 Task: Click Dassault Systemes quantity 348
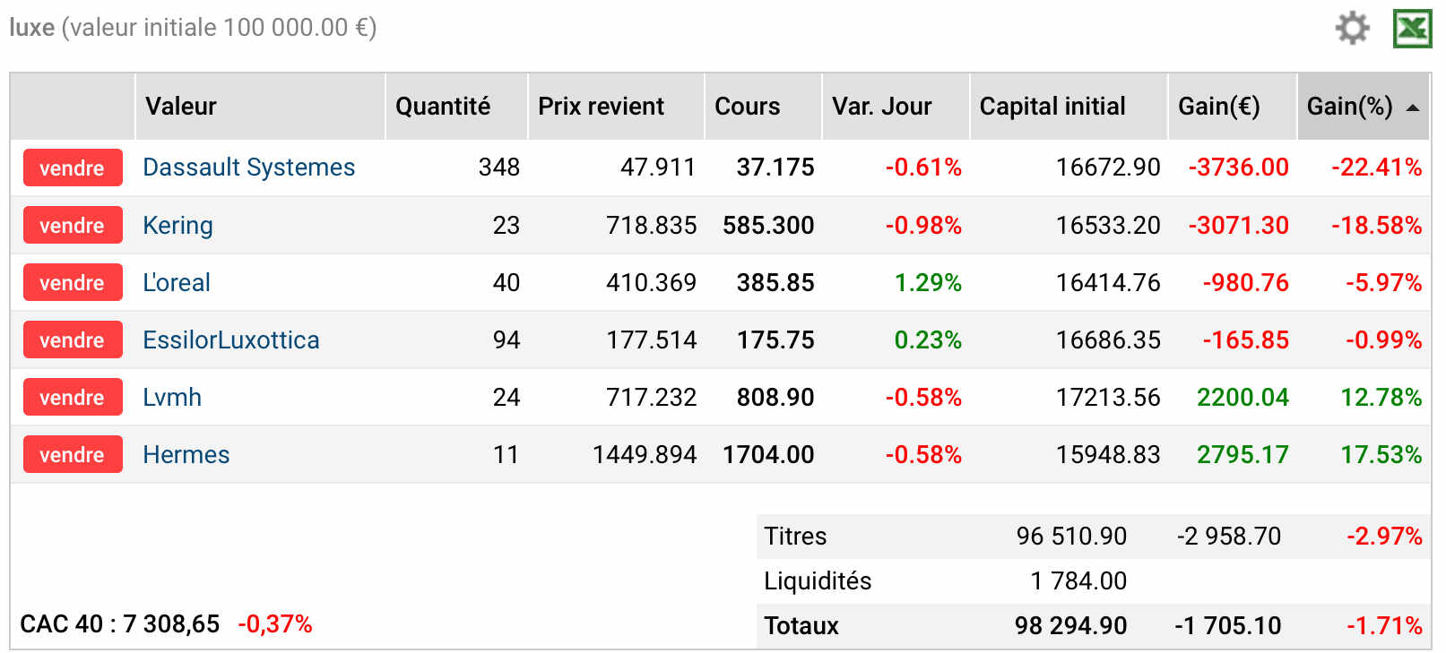pyautogui.click(x=498, y=168)
